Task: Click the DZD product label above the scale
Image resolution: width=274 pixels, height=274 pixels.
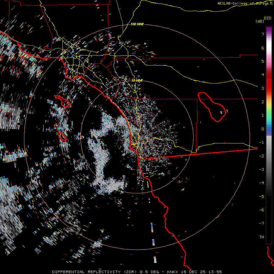Action: (268, 18)
